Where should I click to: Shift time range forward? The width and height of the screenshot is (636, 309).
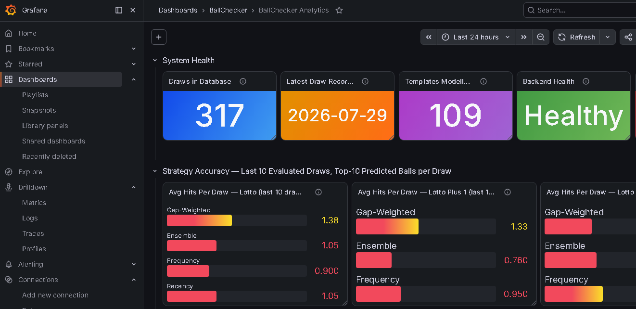[524, 37]
